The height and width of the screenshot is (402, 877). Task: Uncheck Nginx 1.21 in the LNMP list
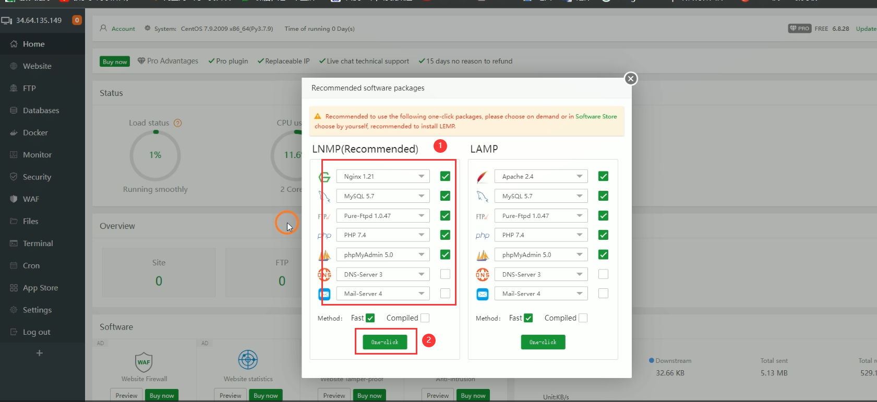coord(445,176)
